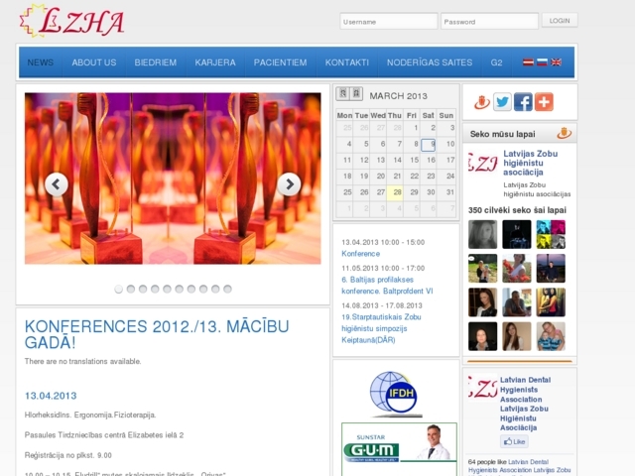This screenshot has height=476, width=635.
Task: Open the KARJERA menu item
Action: tap(215, 62)
